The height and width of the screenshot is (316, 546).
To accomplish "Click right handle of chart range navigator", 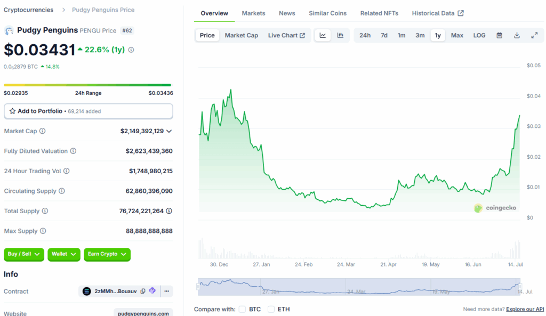I will tap(520, 287).
